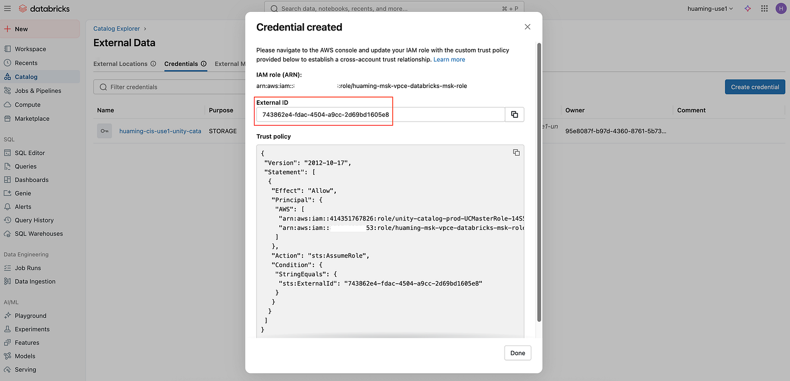The width and height of the screenshot is (790, 381).
Task: Open the hamburger menu icon
Action: coord(7,8)
